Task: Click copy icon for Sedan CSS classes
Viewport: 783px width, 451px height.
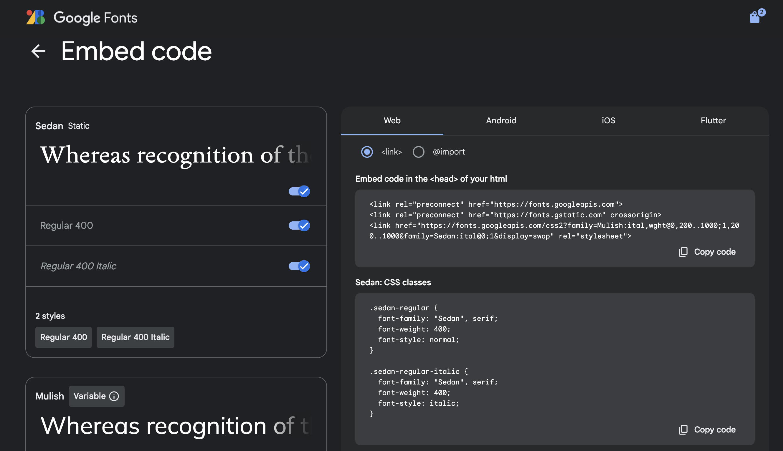Action: [683, 430]
